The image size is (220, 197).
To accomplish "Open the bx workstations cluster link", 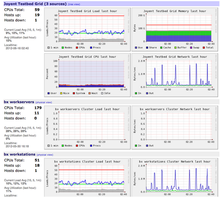I will pos(20,155).
